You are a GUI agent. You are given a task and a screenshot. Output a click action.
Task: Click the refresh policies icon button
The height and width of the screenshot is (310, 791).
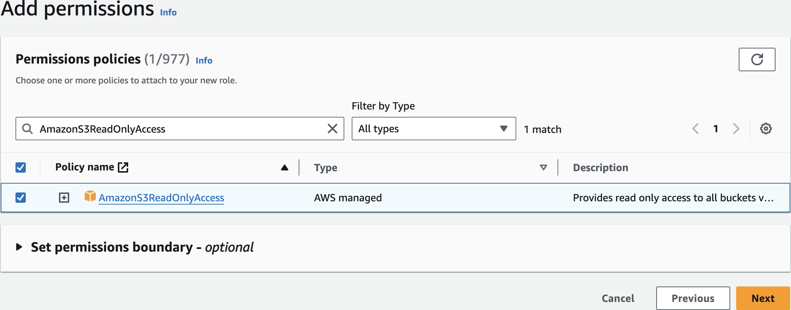tap(757, 60)
